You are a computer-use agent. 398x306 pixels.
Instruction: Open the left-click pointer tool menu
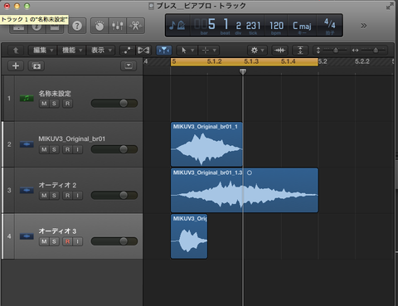tap(187, 51)
